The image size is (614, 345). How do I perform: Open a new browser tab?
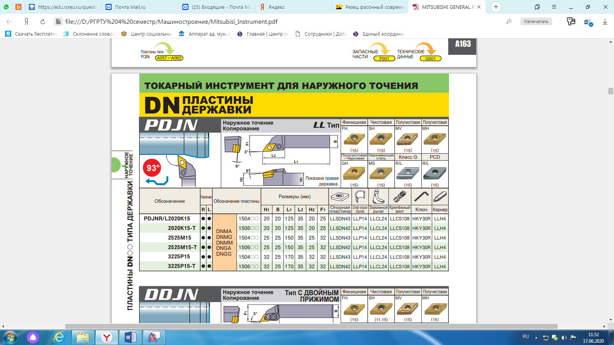coord(496,7)
